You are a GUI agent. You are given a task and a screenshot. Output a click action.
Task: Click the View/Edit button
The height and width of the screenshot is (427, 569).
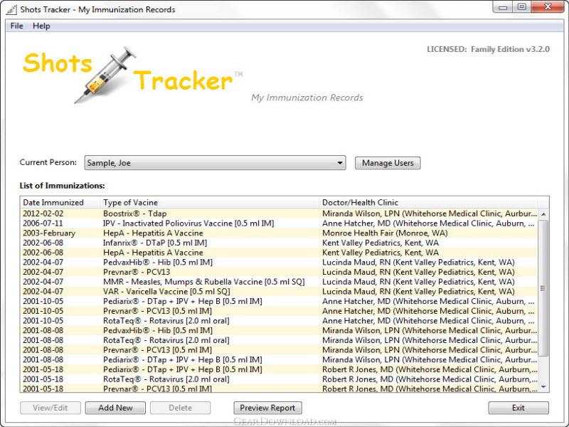click(x=50, y=407)
